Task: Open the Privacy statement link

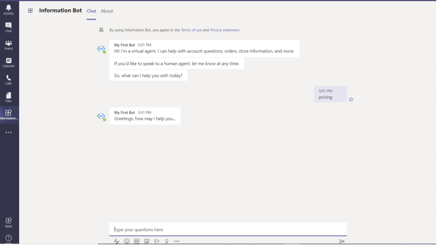Action: (x=224, y=30)
